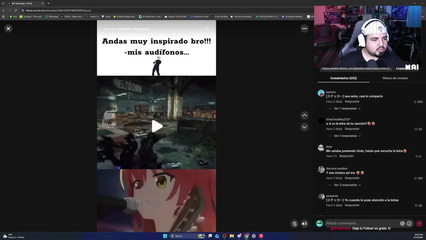Viewport: 426px width, 240px height.
Task: Open the PreSonus: Home bookmark
Action: pos(199,16)
